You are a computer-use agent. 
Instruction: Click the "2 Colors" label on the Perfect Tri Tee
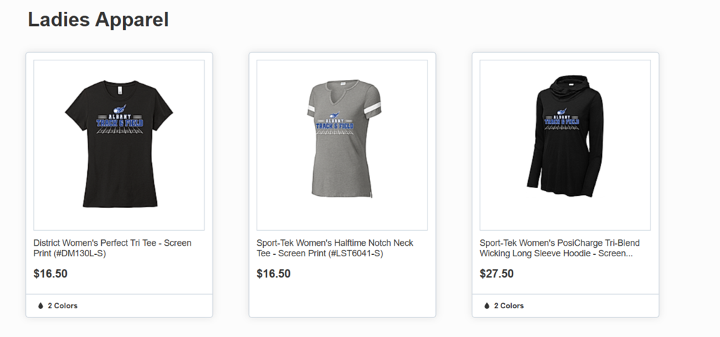tap(63, 306)
